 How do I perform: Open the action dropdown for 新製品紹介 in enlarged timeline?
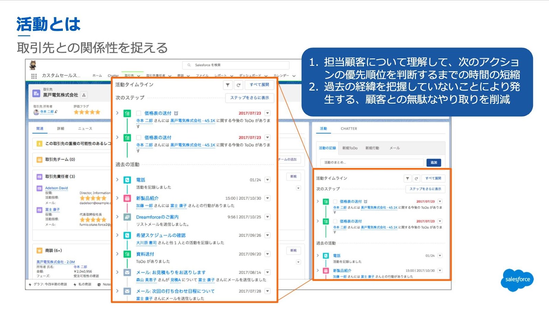pyautogui.click(x=268, y=198)
